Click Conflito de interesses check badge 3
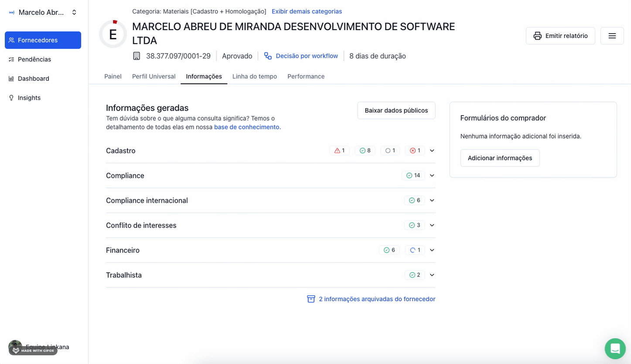The height and width of the screenshot is (364, 631). point(415,225)
